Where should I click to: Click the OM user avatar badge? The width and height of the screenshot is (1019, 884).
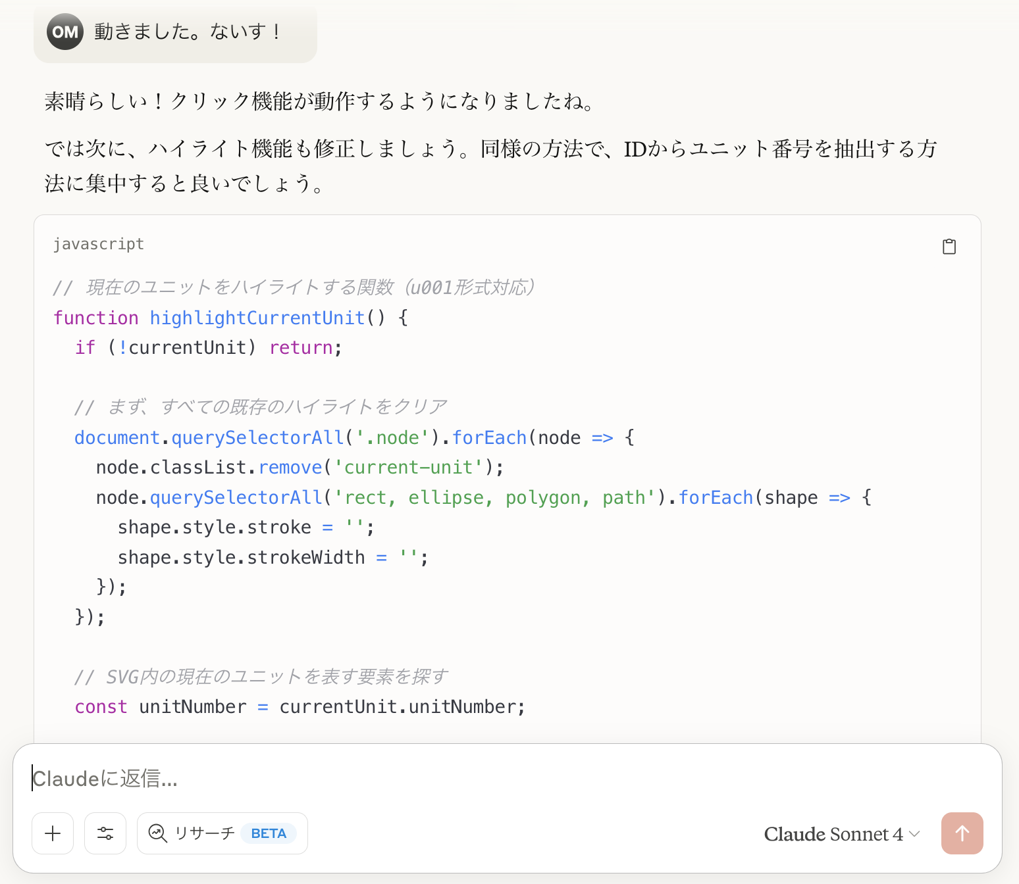pyautogui.click(x=65, y=31)
